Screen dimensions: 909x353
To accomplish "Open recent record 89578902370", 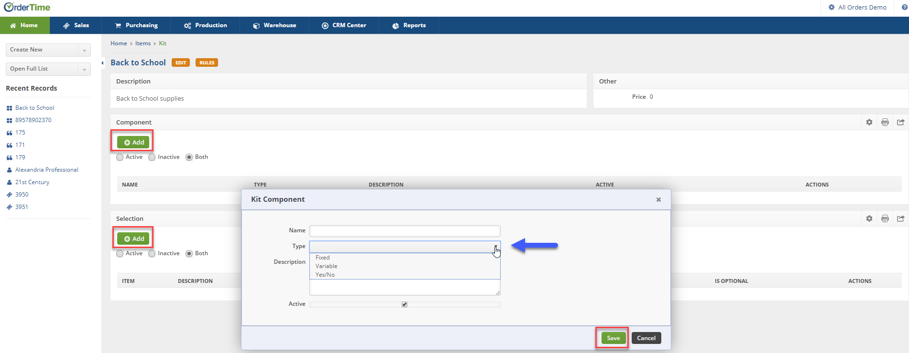I will [x=33, y=120].
